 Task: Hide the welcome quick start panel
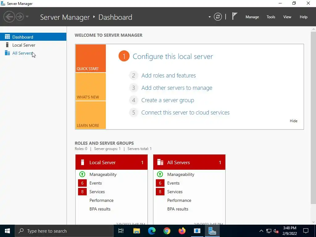(x=293, y=121)
